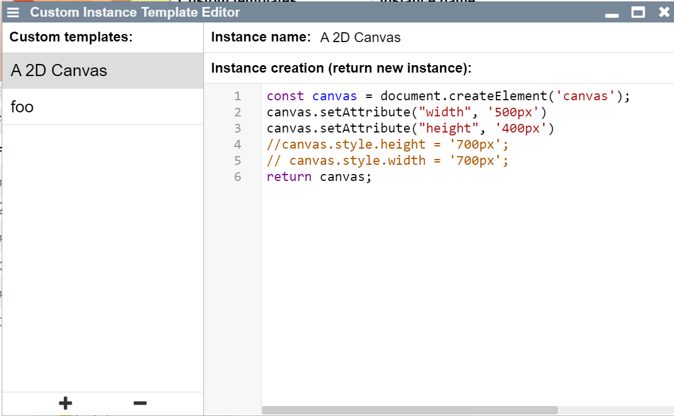674x416 pixels.
Task: Click the commented canvas.style.height line
Action: (388, 145)
